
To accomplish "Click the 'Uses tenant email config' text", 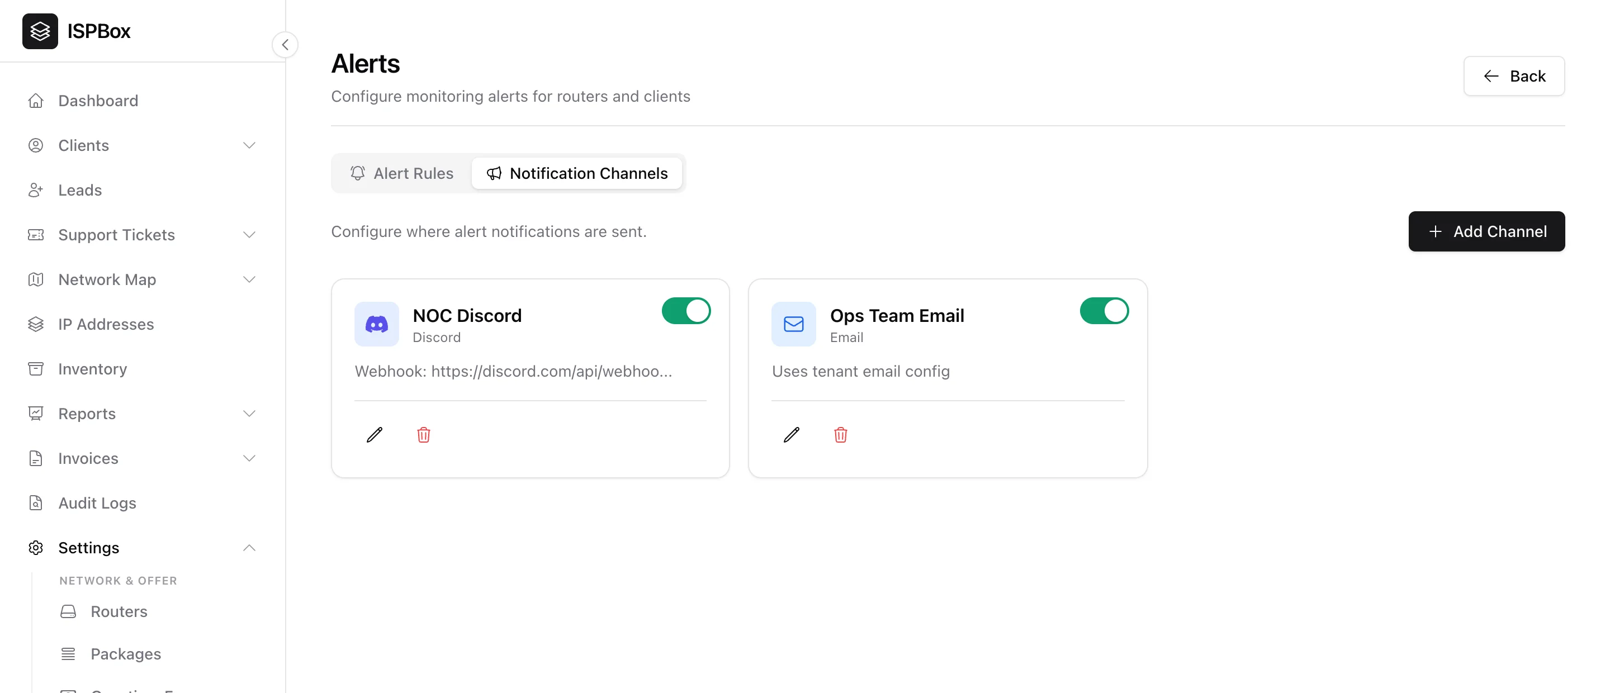I will pyautogui.click(x=861, y=371).
